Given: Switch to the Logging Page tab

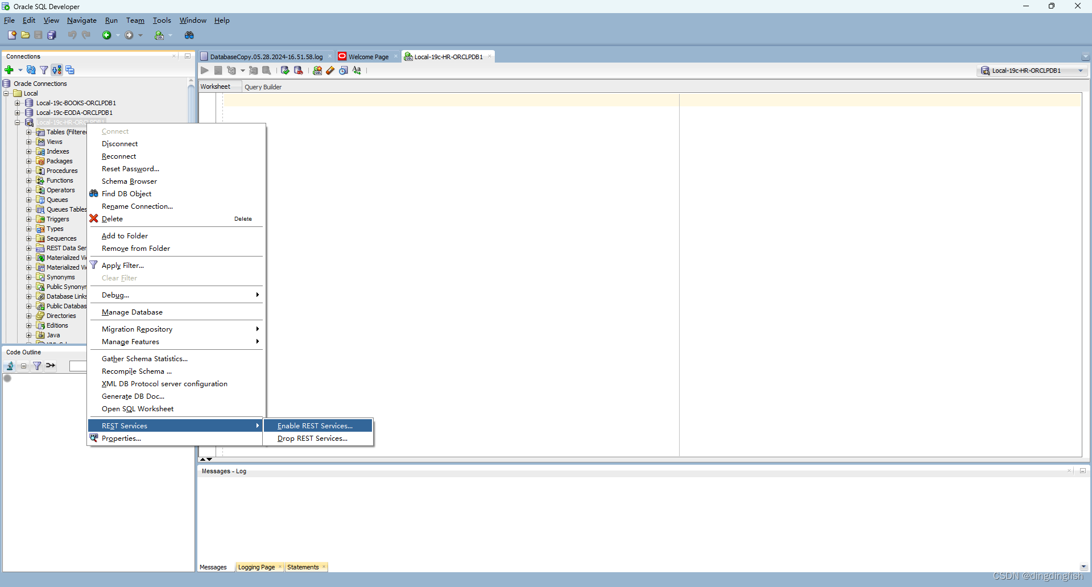Looking at the screenshot, I should [257, 567].
